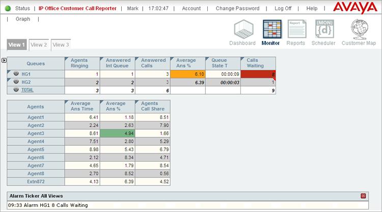
Task: Click the Status link in top bar
Action: [x=22, y=9]
